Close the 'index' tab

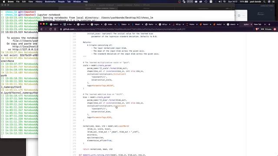(x=115, y=24)
